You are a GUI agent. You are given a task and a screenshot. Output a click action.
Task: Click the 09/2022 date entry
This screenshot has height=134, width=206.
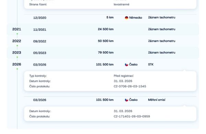coord(40,41)
